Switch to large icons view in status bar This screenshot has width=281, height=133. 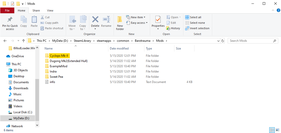(277, 130)
